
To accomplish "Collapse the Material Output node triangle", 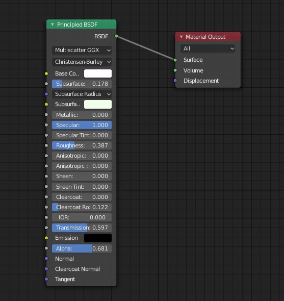I will tap(182, 36).
